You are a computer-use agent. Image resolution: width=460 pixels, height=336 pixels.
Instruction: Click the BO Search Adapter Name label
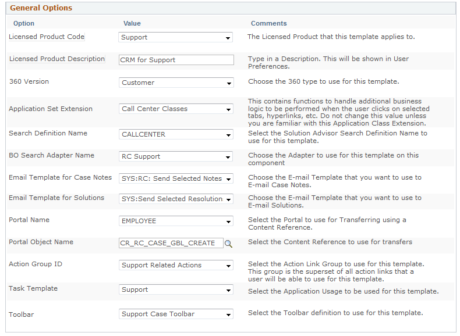click(52, 155)
